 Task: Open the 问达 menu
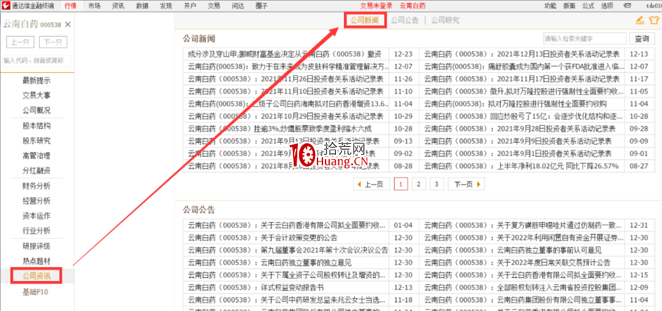pos(238,6)
